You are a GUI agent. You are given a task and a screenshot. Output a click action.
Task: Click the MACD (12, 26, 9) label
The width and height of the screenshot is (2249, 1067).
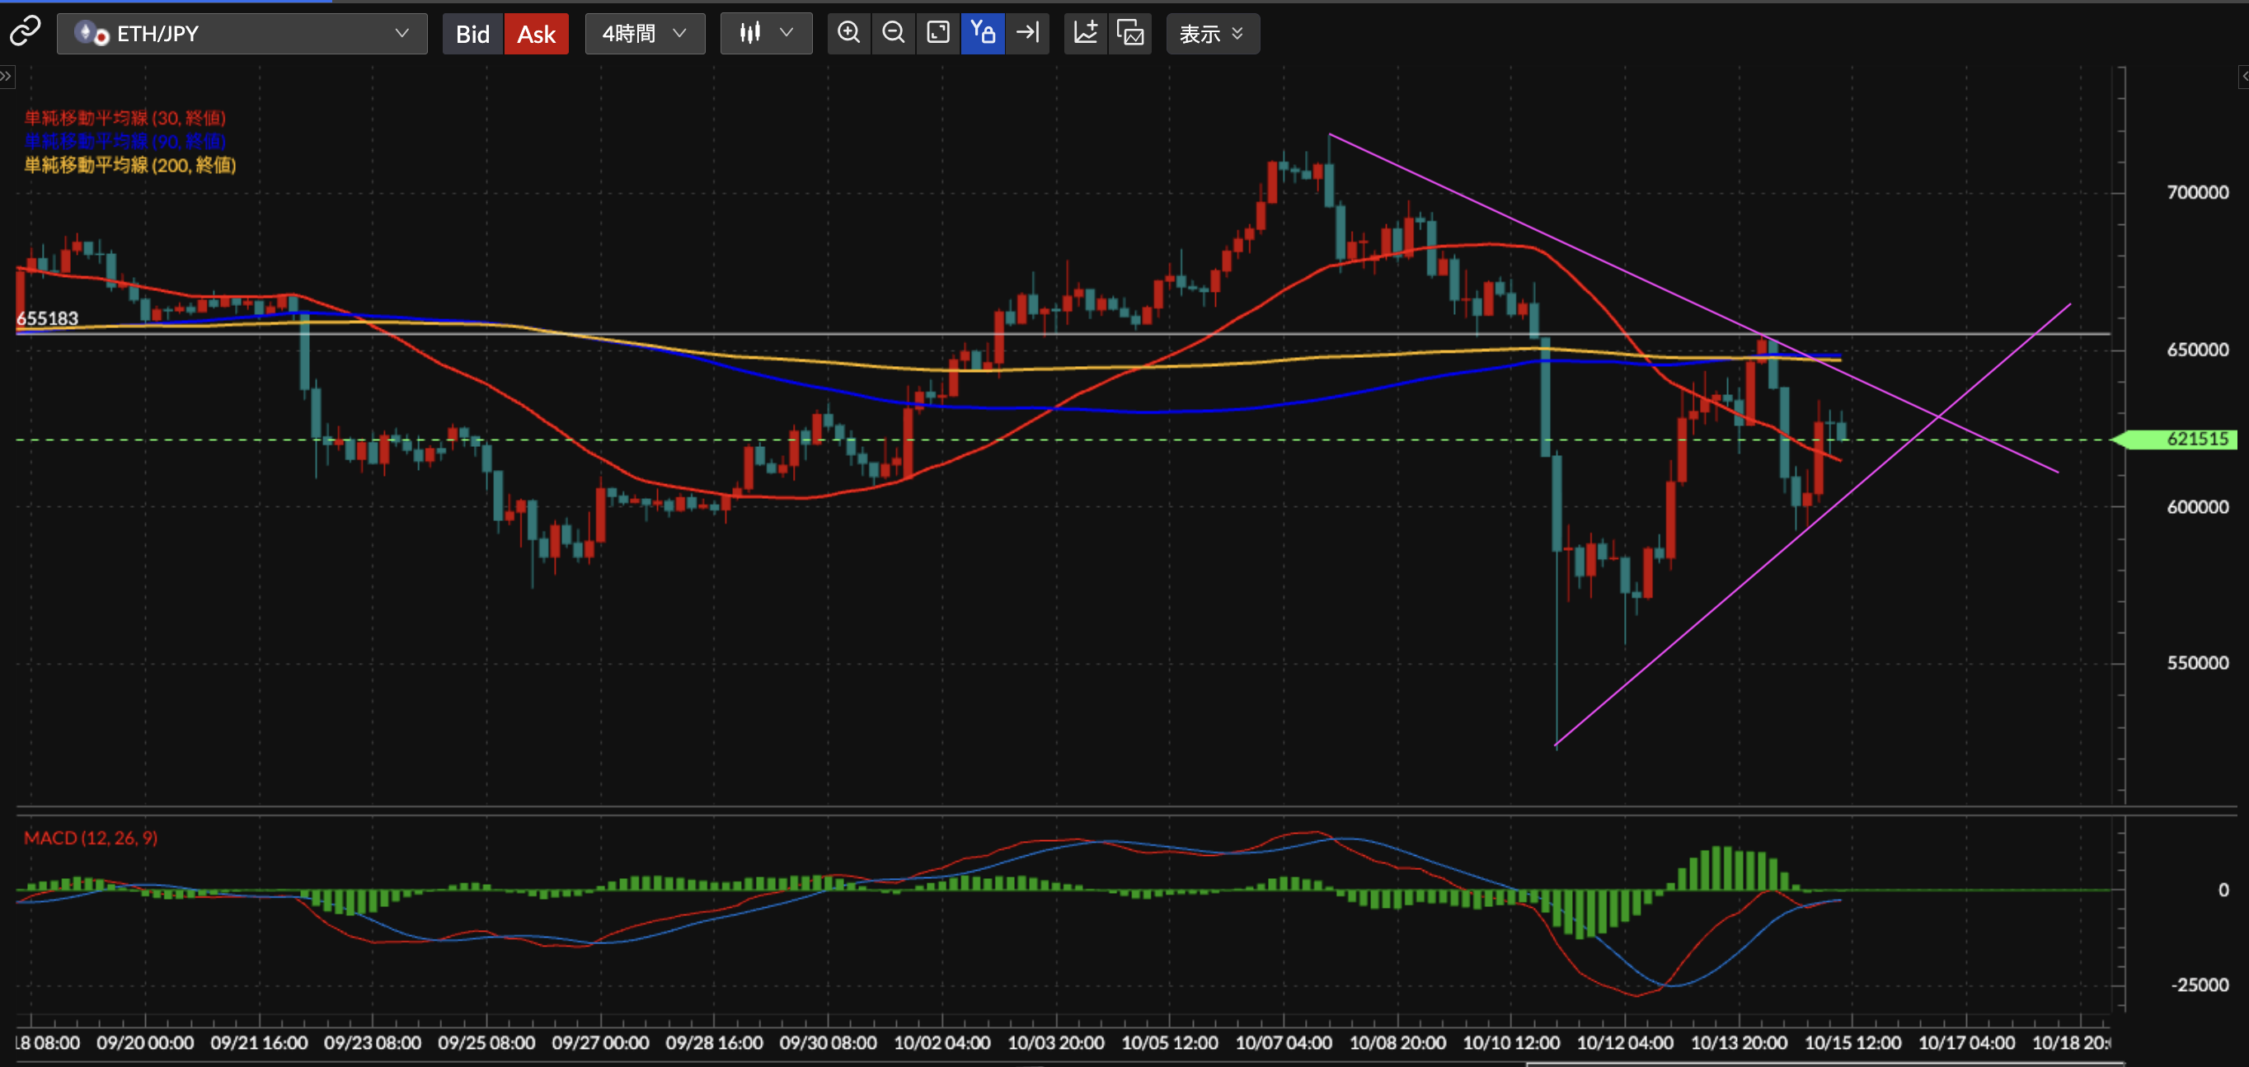(90, 838)
